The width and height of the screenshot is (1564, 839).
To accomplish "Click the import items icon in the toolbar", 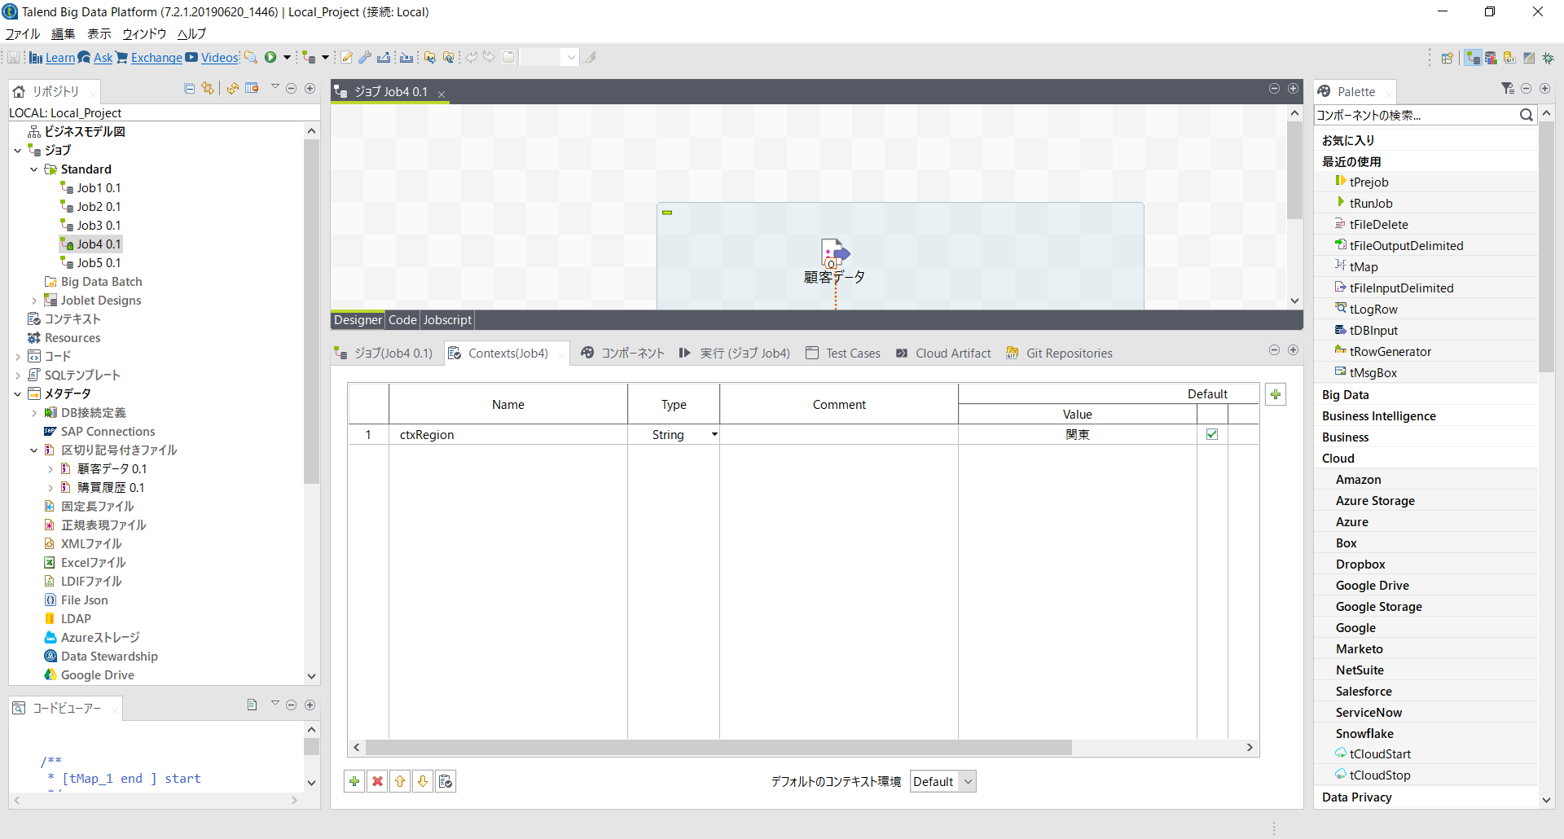I will tap(406, 57).
